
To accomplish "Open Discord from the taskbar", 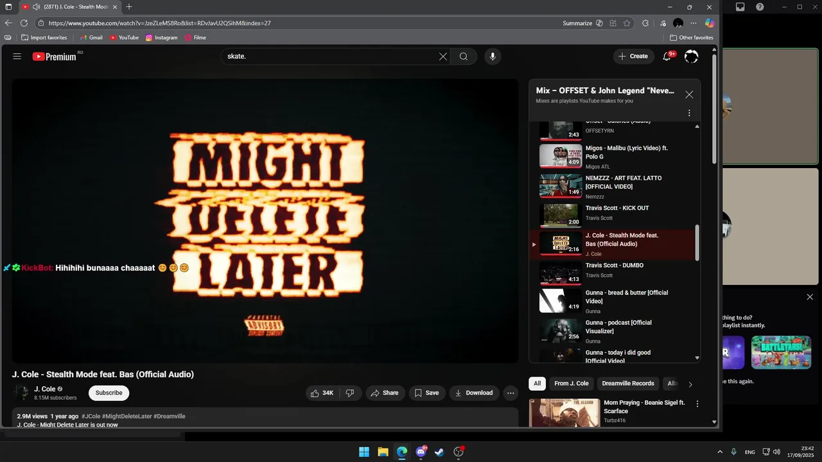I will click(x=421, y=452).
